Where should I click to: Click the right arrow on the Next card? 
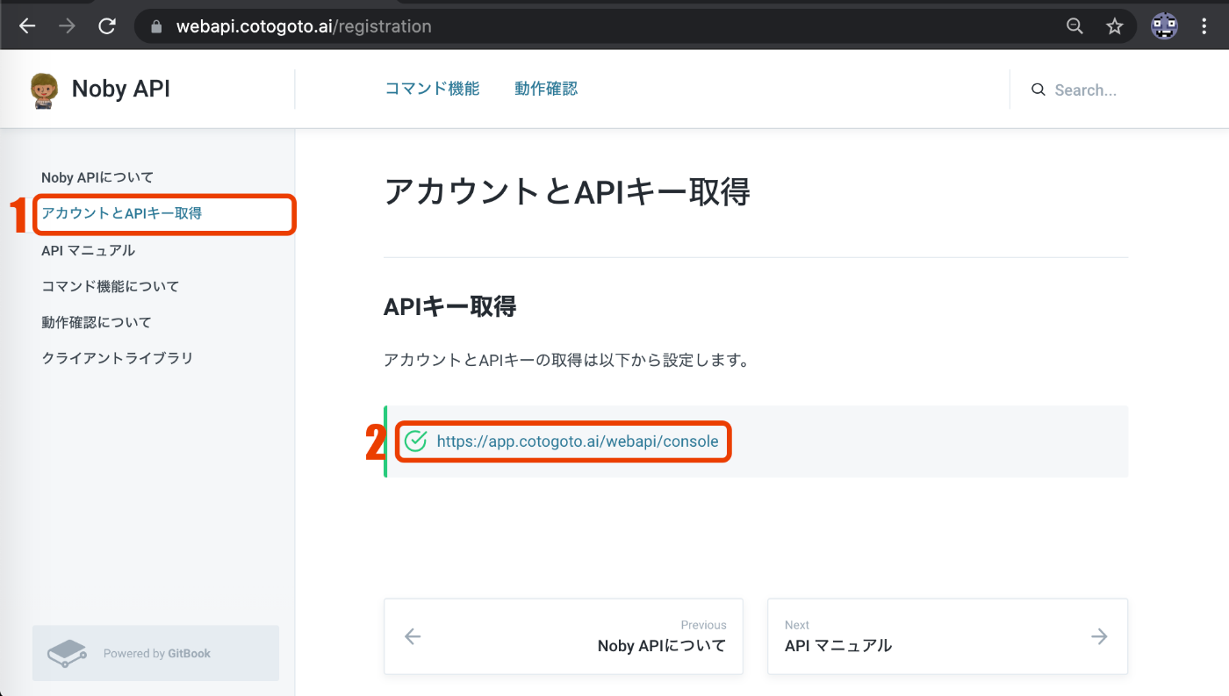pyautogui.click(x=1099, y=636)
